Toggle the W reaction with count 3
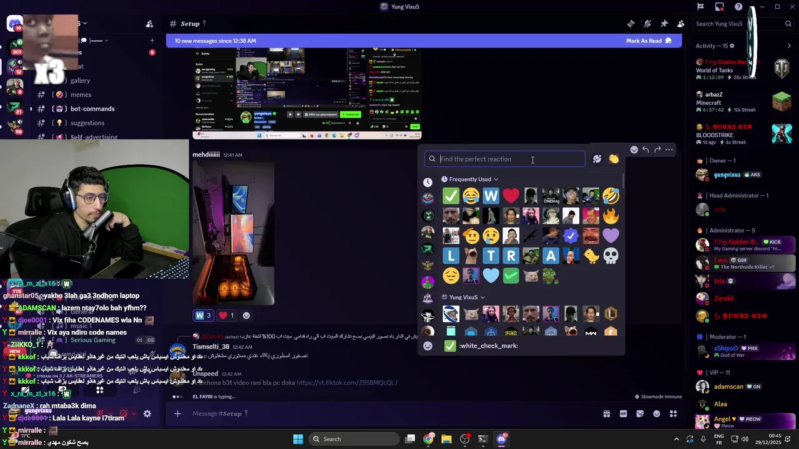Screen dimensions: 799x449 click(204, 316)
